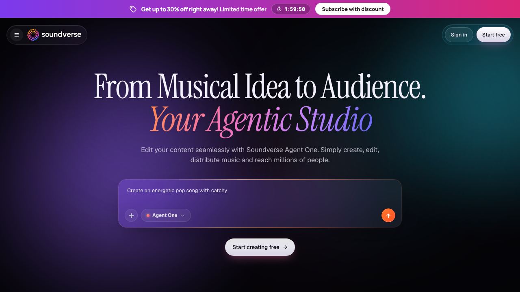
Task: Submit prompt with orange arrow button
Action: coord(388,215)
